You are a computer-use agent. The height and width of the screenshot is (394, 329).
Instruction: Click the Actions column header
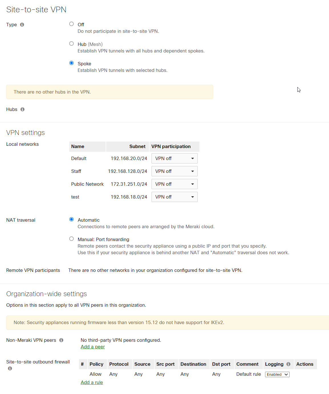(x=306, y=364)
